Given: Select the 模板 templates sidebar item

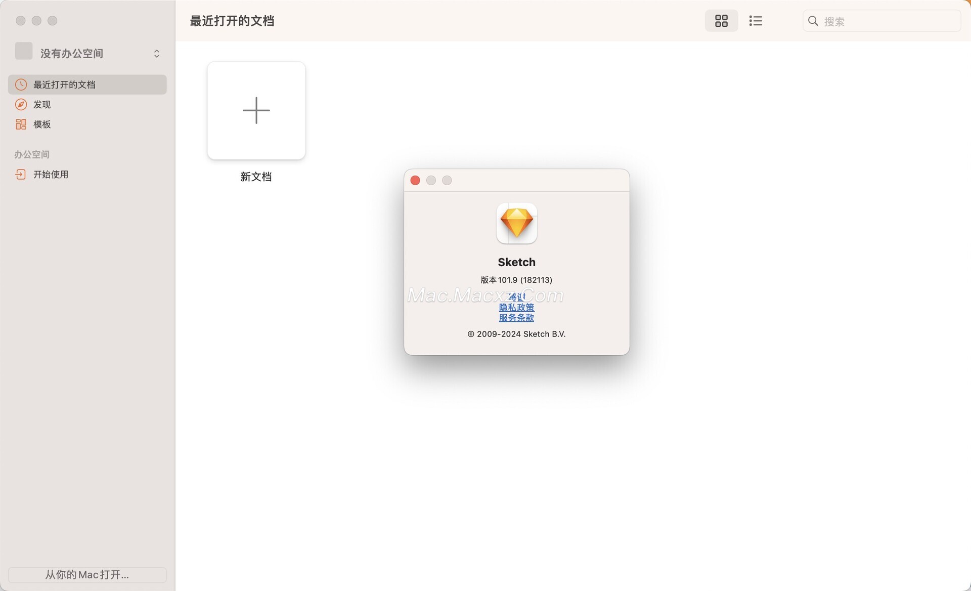Looking at the screenshot, I should click(x=87, y=124).
